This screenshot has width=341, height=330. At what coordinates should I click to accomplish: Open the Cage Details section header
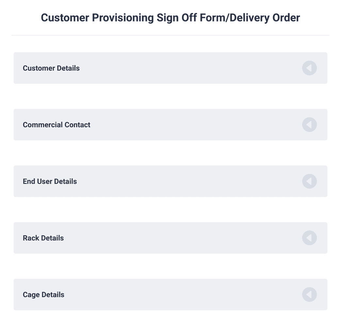pos(170,294)
